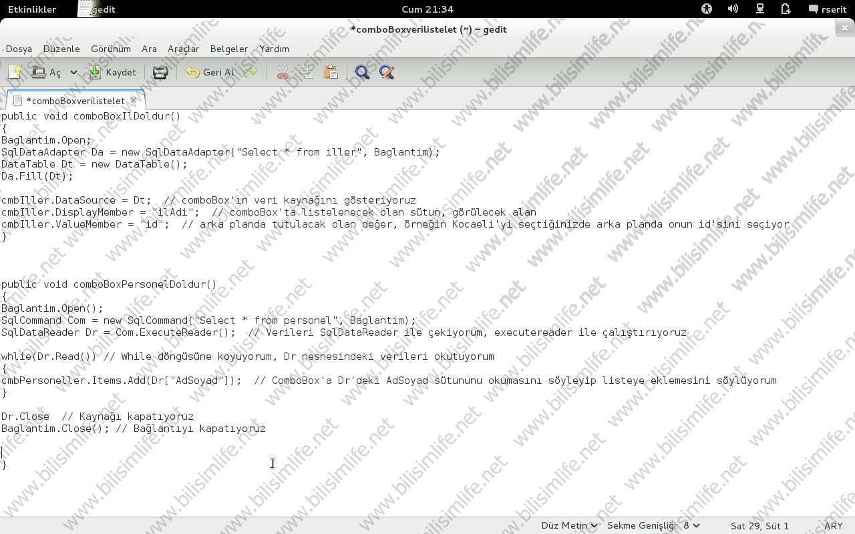The height and width of the screenshot is (534, 855).
Task: Place cursor on 'Da.Fill(Dt);' line
Action: [x=37, y=176]
